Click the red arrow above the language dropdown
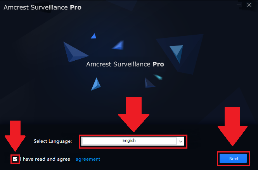Viewport: 258px width, 170px height. click(133, 114)
